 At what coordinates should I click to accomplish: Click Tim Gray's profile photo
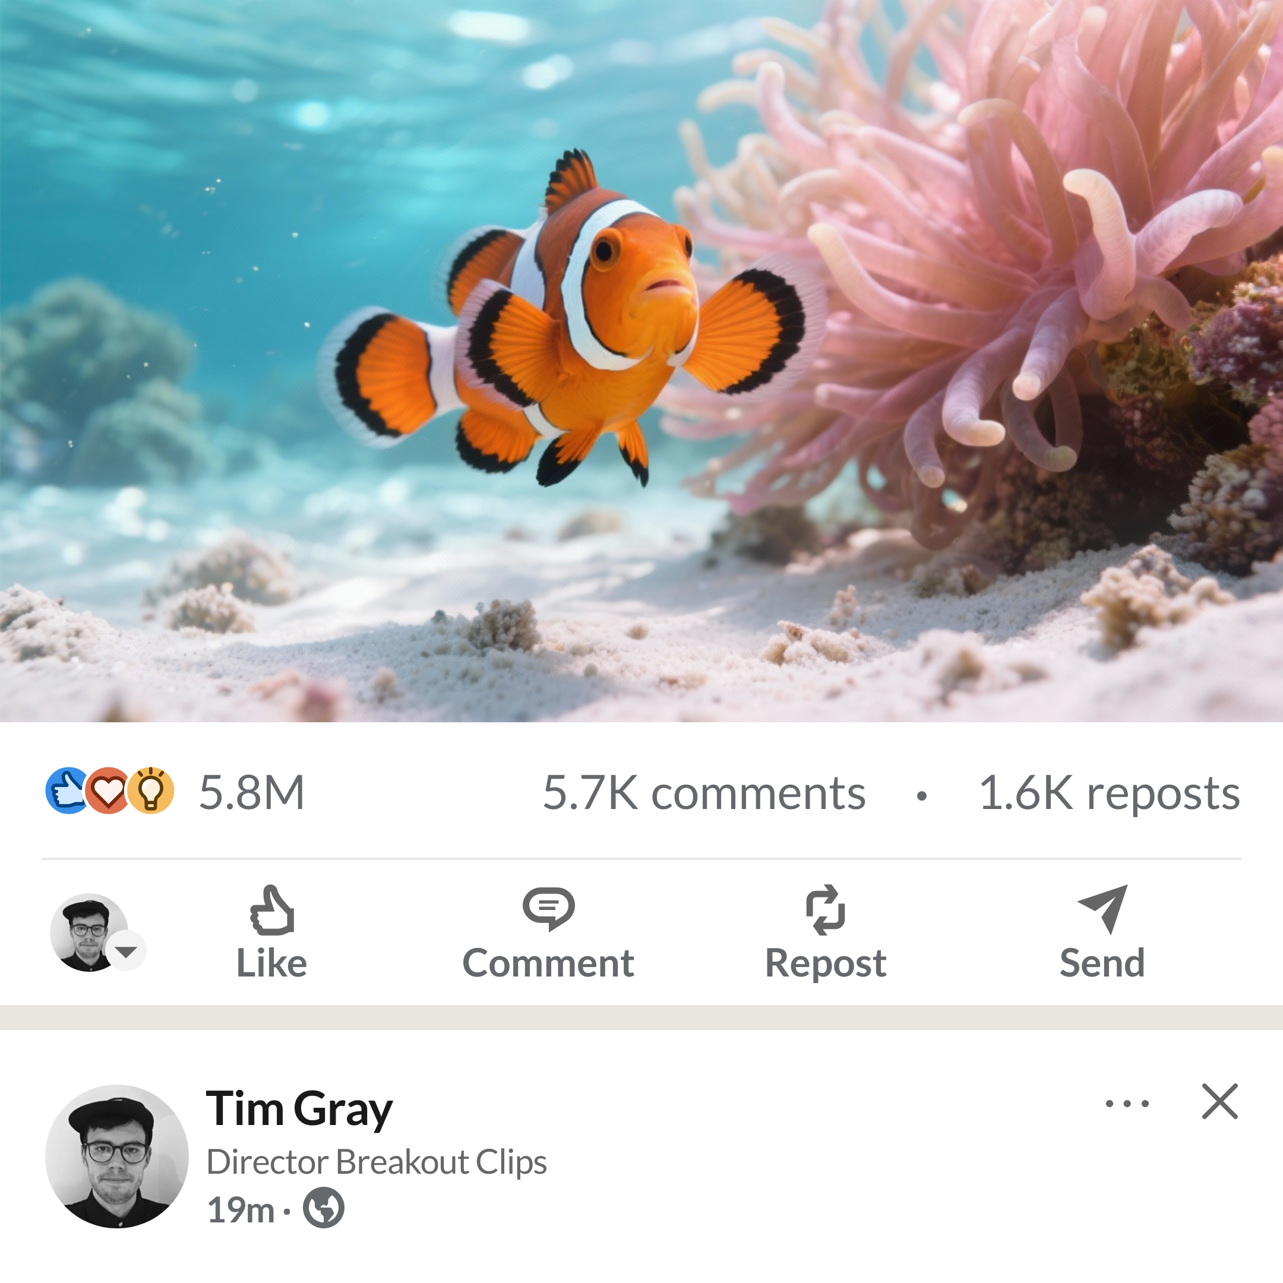[x=117, y=1156]
